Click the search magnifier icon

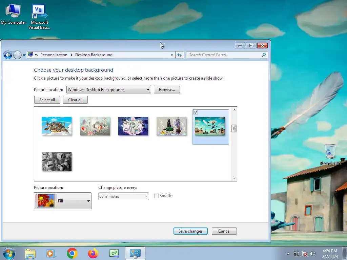[264, 55]
